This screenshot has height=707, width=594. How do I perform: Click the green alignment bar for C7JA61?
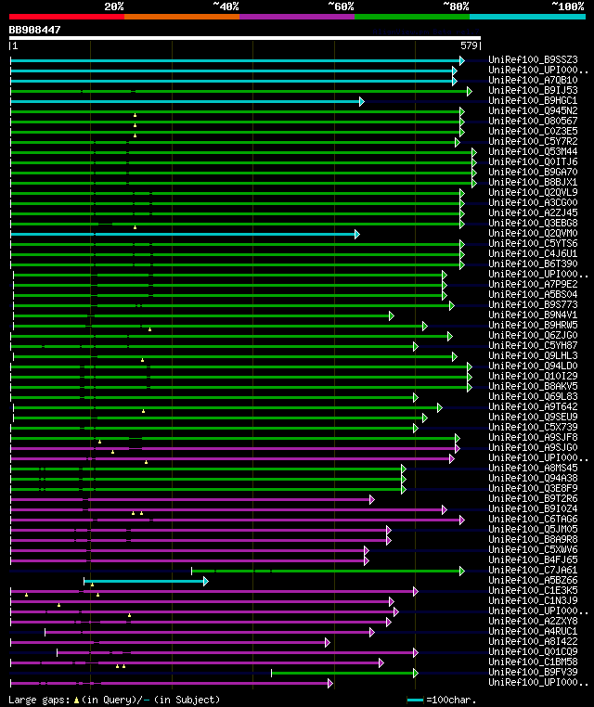328,572
